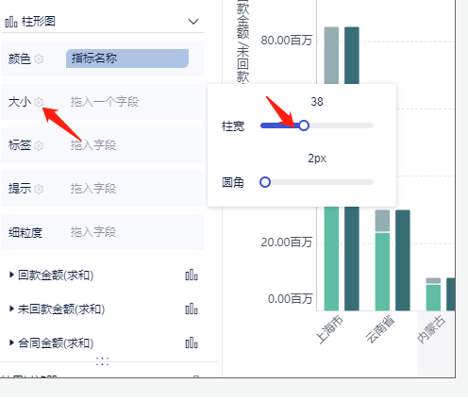
Task: Click chart type icon for 合同金额(求和)
Action: (192, 343)
